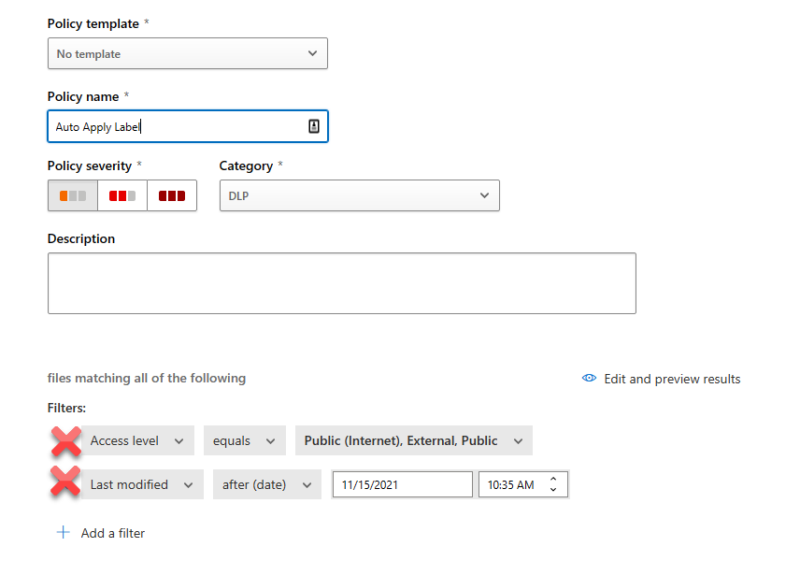Remove the Access level filter with red X
This screenshot has width=800, height=561.
(65, 441)
